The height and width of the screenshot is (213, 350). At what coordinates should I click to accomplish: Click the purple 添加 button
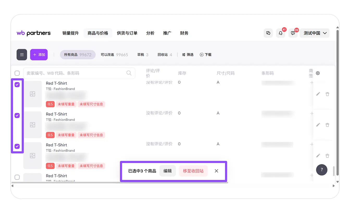tap(39, 55)
